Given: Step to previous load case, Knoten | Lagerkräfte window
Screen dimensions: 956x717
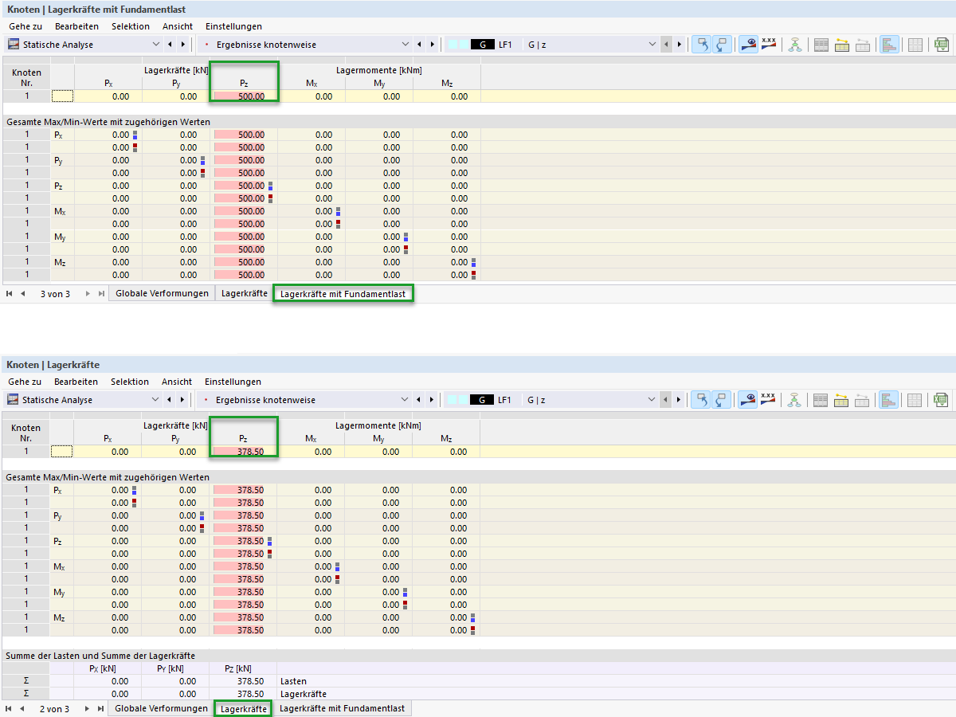Looking at the screenshot, I should tap(667, 400).
